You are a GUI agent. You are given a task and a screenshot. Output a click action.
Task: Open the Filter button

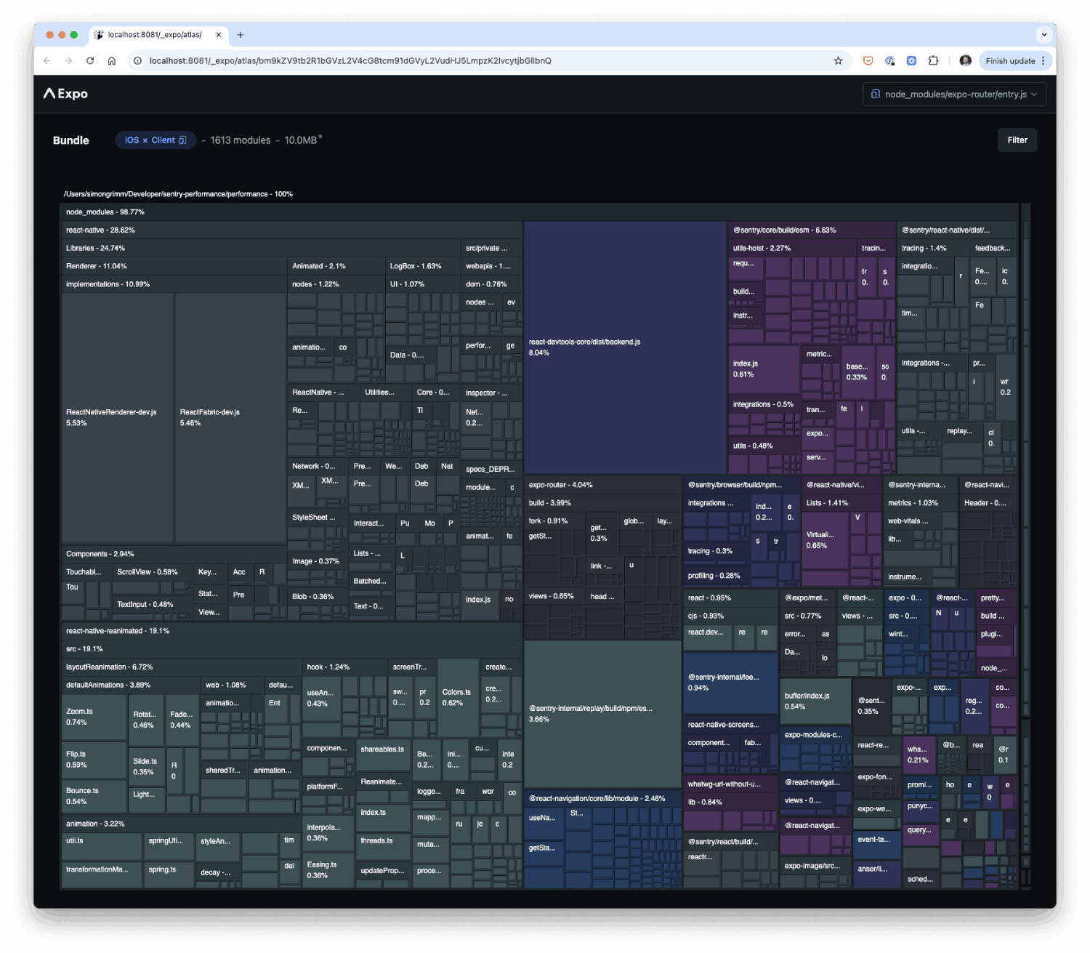(x=1017, y=140)
